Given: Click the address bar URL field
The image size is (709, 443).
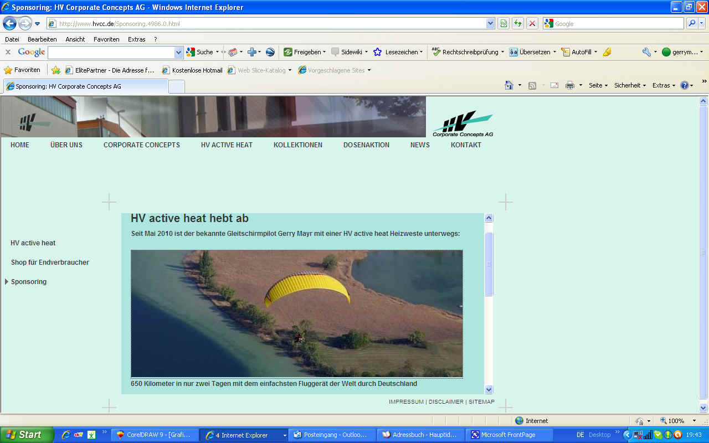Looking at the screenshot, I should pyautogui.click(x=266, y=24).
